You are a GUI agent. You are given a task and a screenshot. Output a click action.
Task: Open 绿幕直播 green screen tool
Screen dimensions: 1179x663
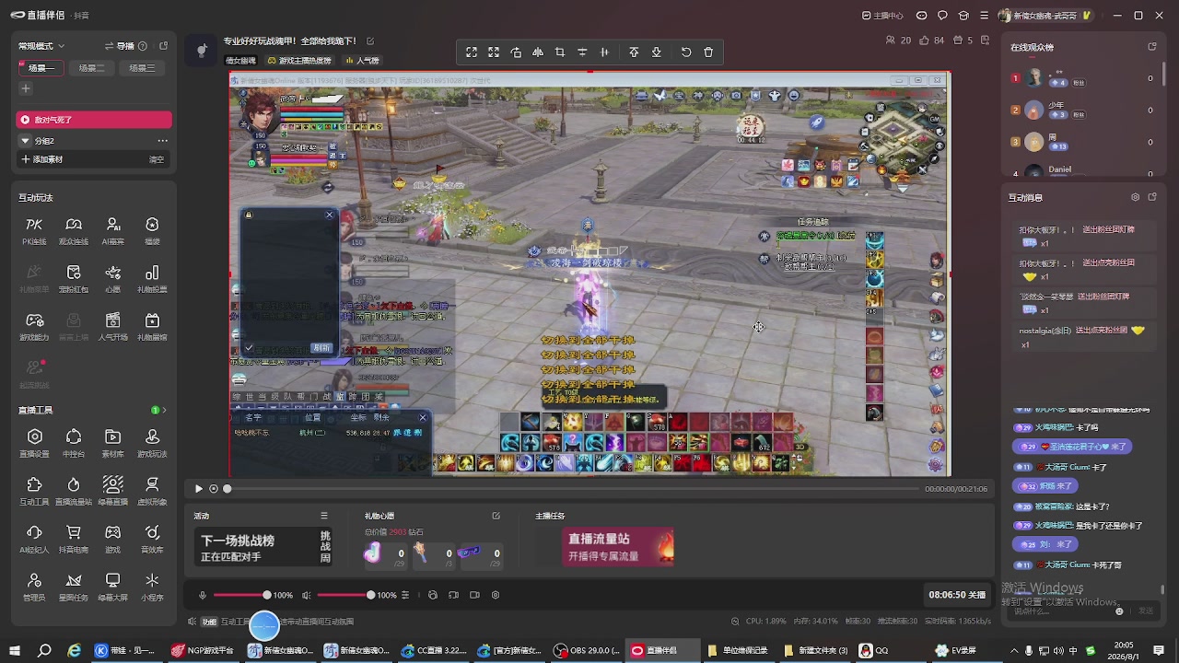point(113,490)
